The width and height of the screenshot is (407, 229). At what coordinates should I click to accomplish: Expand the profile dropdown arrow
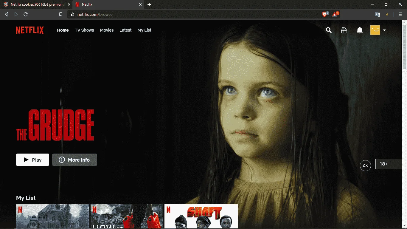[x=384, y=30]
